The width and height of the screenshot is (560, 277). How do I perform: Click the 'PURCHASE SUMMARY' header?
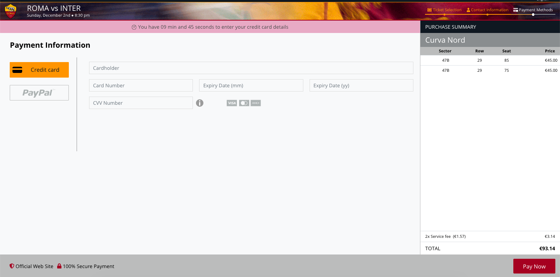pos(451,27)
